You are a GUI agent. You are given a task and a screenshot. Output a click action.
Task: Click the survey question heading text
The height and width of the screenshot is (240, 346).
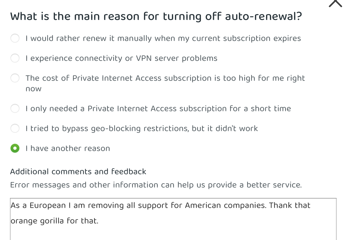[156, 16]
